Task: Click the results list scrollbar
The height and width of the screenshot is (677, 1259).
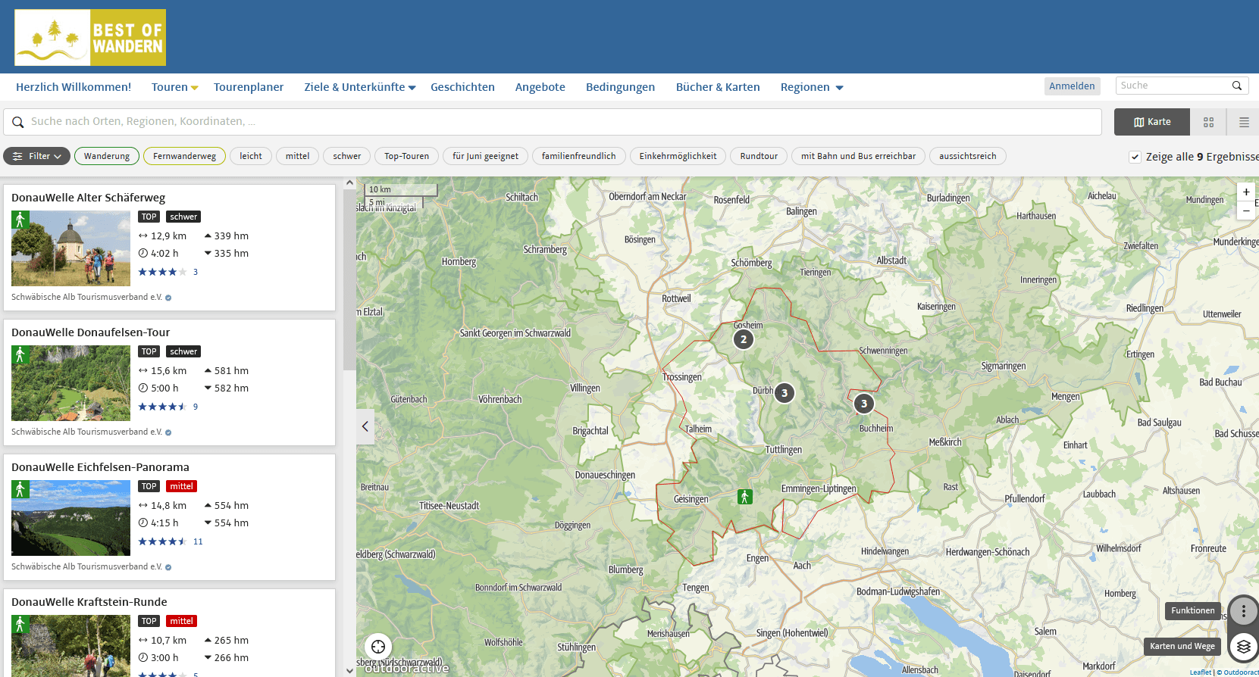Action: click(x=349, y=280)
